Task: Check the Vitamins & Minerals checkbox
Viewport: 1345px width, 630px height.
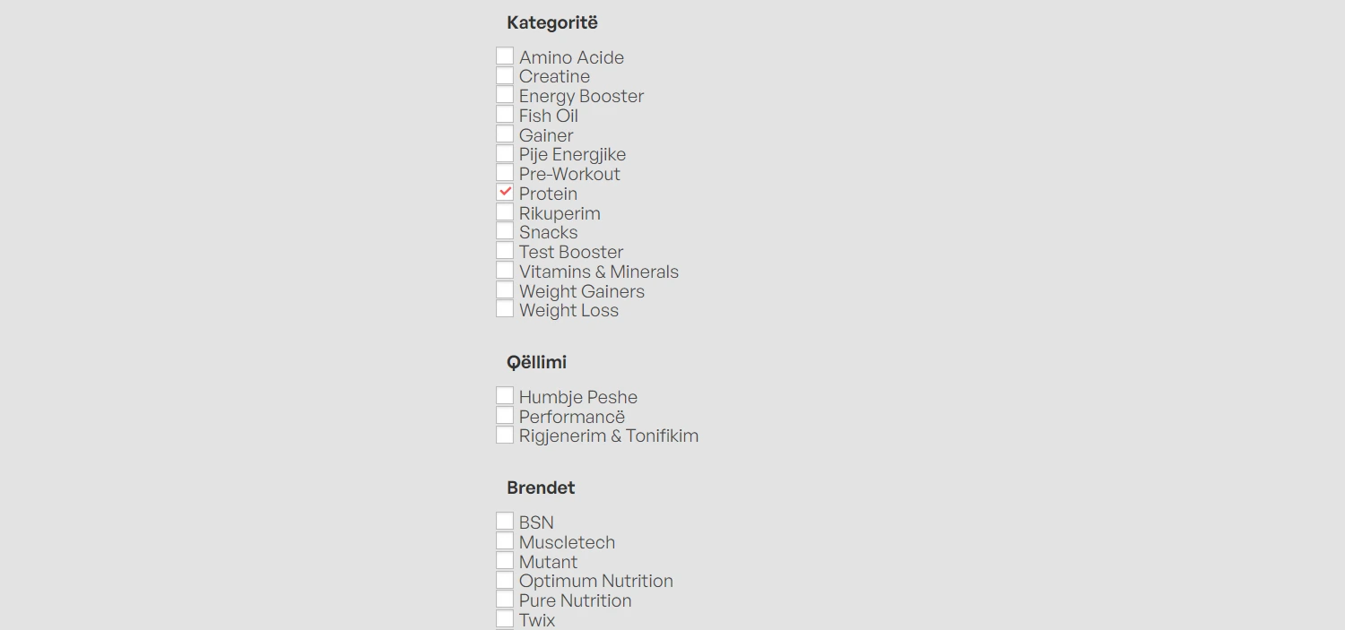Action: [x=505, y=271]
